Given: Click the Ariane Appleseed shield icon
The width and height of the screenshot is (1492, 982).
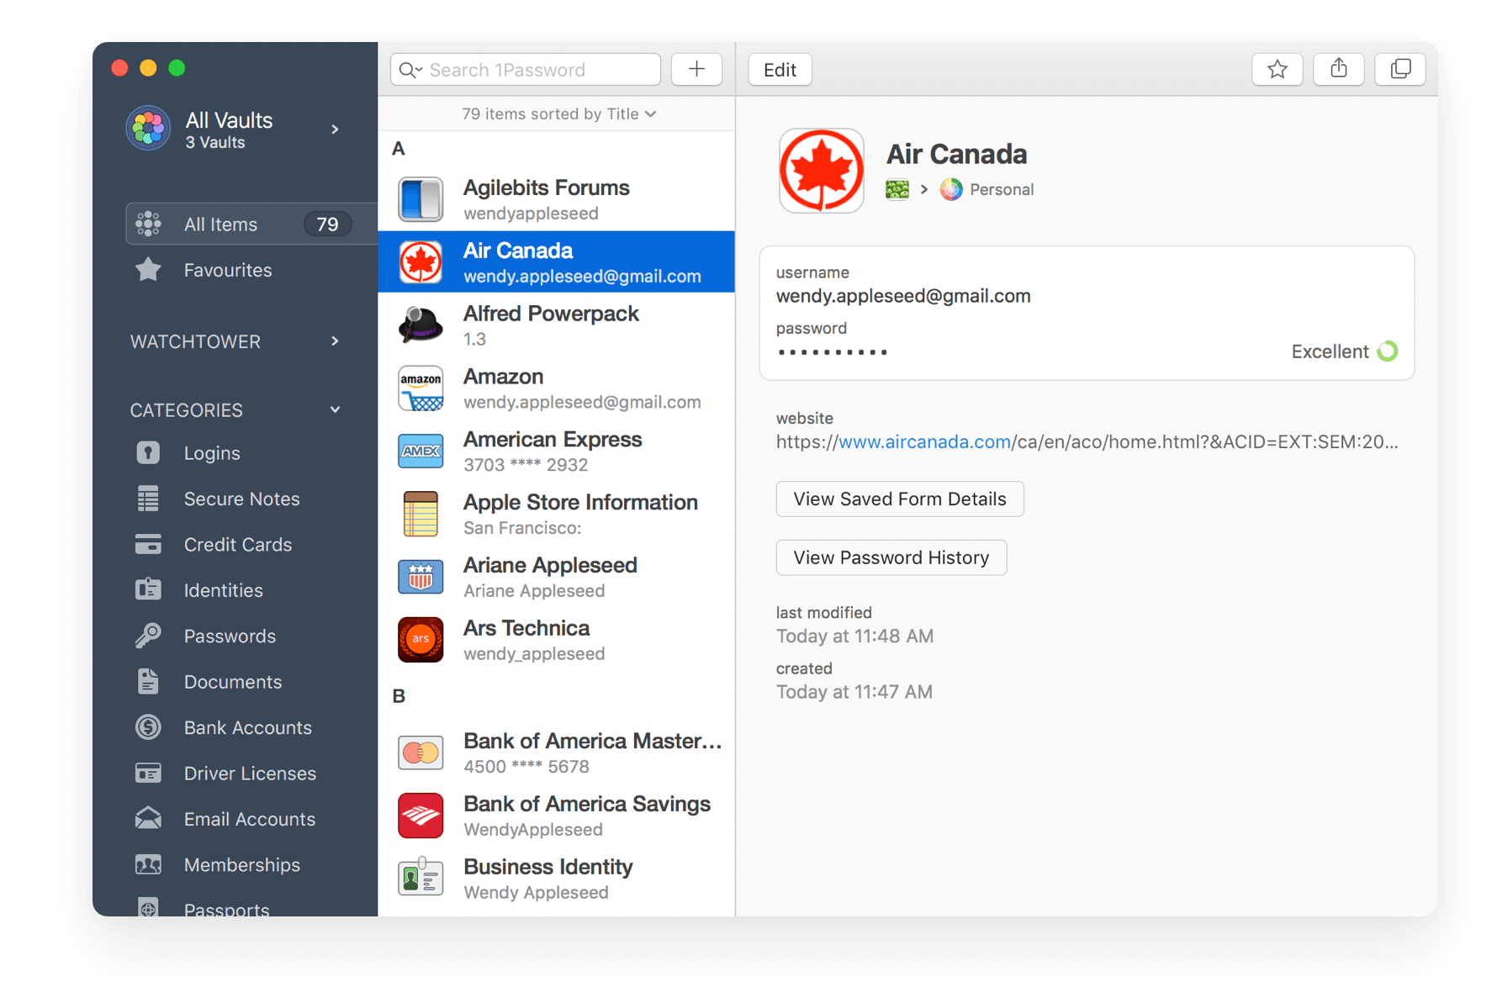Looking at the screenshot, I should pos(421,577).
